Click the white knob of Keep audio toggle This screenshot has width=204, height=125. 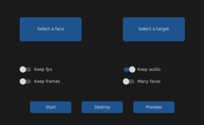point(132,70)
